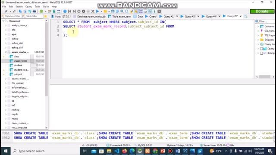The width and height of the screenshot is (276, 155).
Task: Open the Help menu
Action: point(54,6)
